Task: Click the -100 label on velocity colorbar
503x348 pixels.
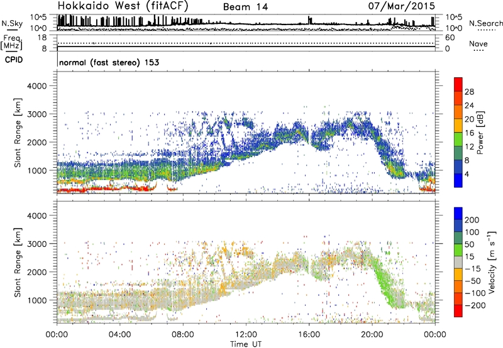Action: coord(475,293)
